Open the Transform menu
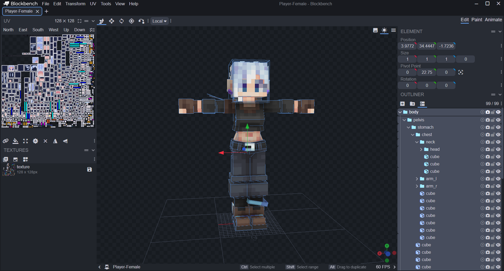This screenshot has width=504, height=271. [75, 4]
